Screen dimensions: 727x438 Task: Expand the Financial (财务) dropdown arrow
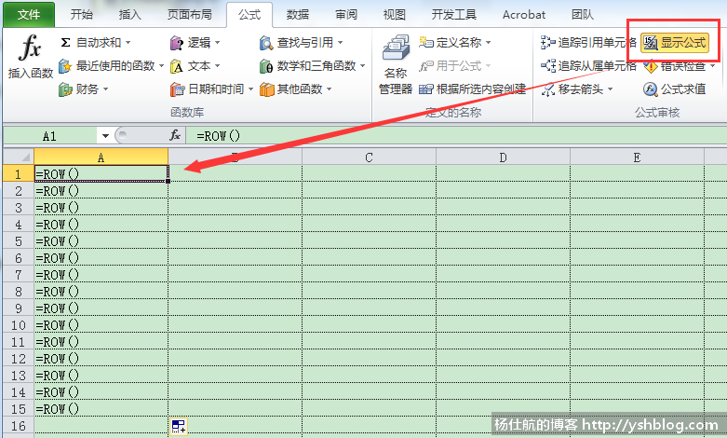tap(106, 89)
